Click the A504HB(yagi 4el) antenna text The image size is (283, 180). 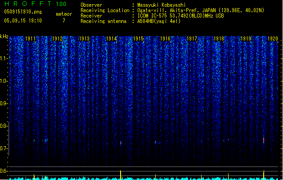pyautogui.click(x=159, y=21)
